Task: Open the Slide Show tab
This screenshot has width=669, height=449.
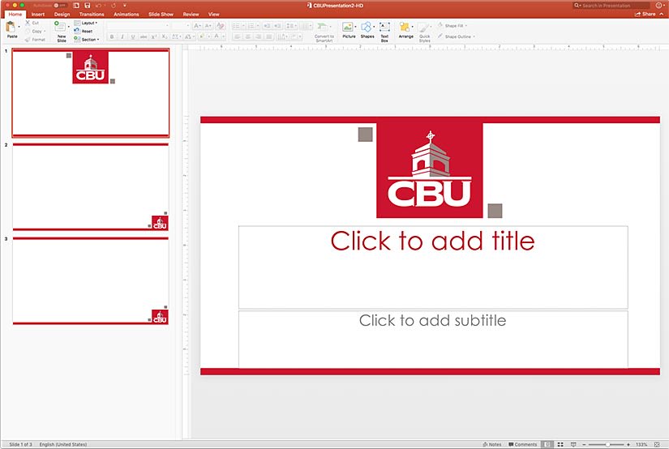Action: tap(161, 14)
